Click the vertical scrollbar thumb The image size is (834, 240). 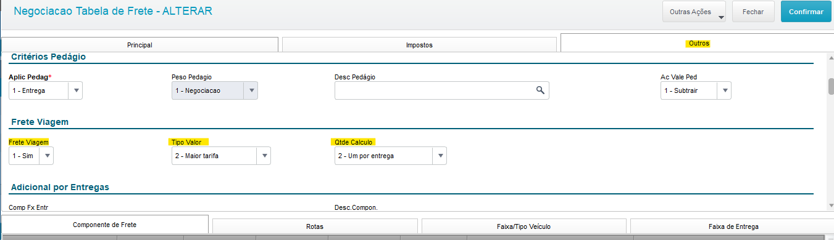831,86
